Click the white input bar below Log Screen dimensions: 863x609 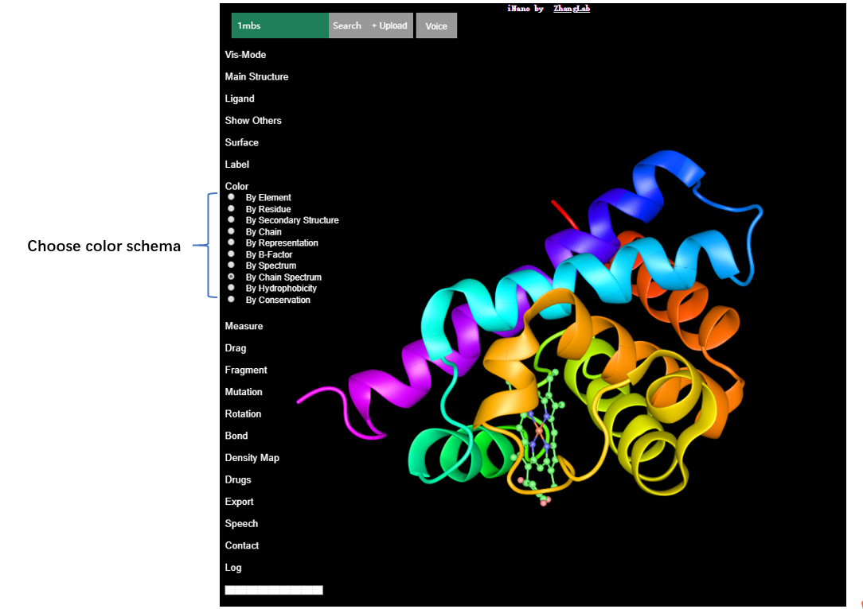(274, 590)
